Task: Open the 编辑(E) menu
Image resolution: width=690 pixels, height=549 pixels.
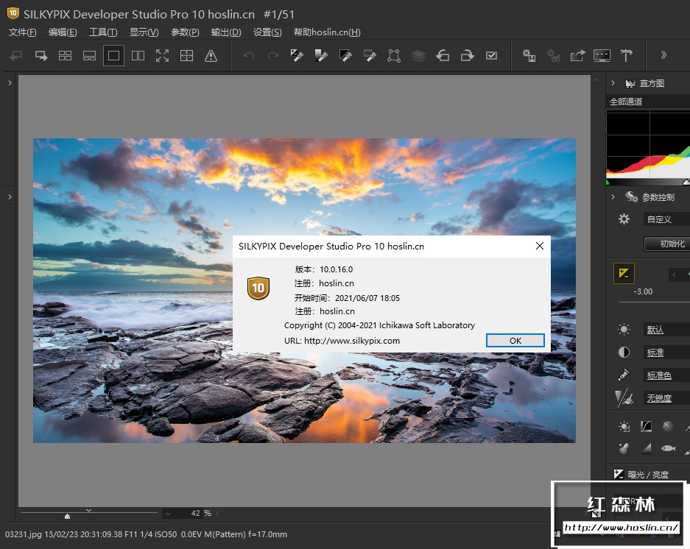Action: point(63,32)
